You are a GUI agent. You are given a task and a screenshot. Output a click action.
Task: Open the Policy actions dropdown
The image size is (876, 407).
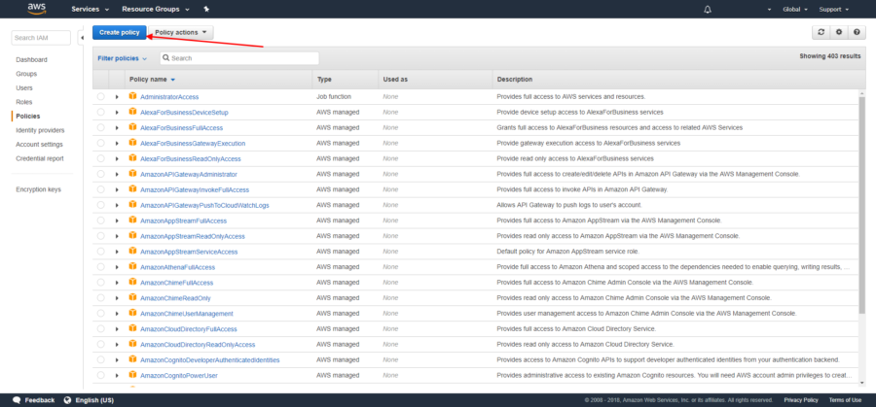pos(182,32)
